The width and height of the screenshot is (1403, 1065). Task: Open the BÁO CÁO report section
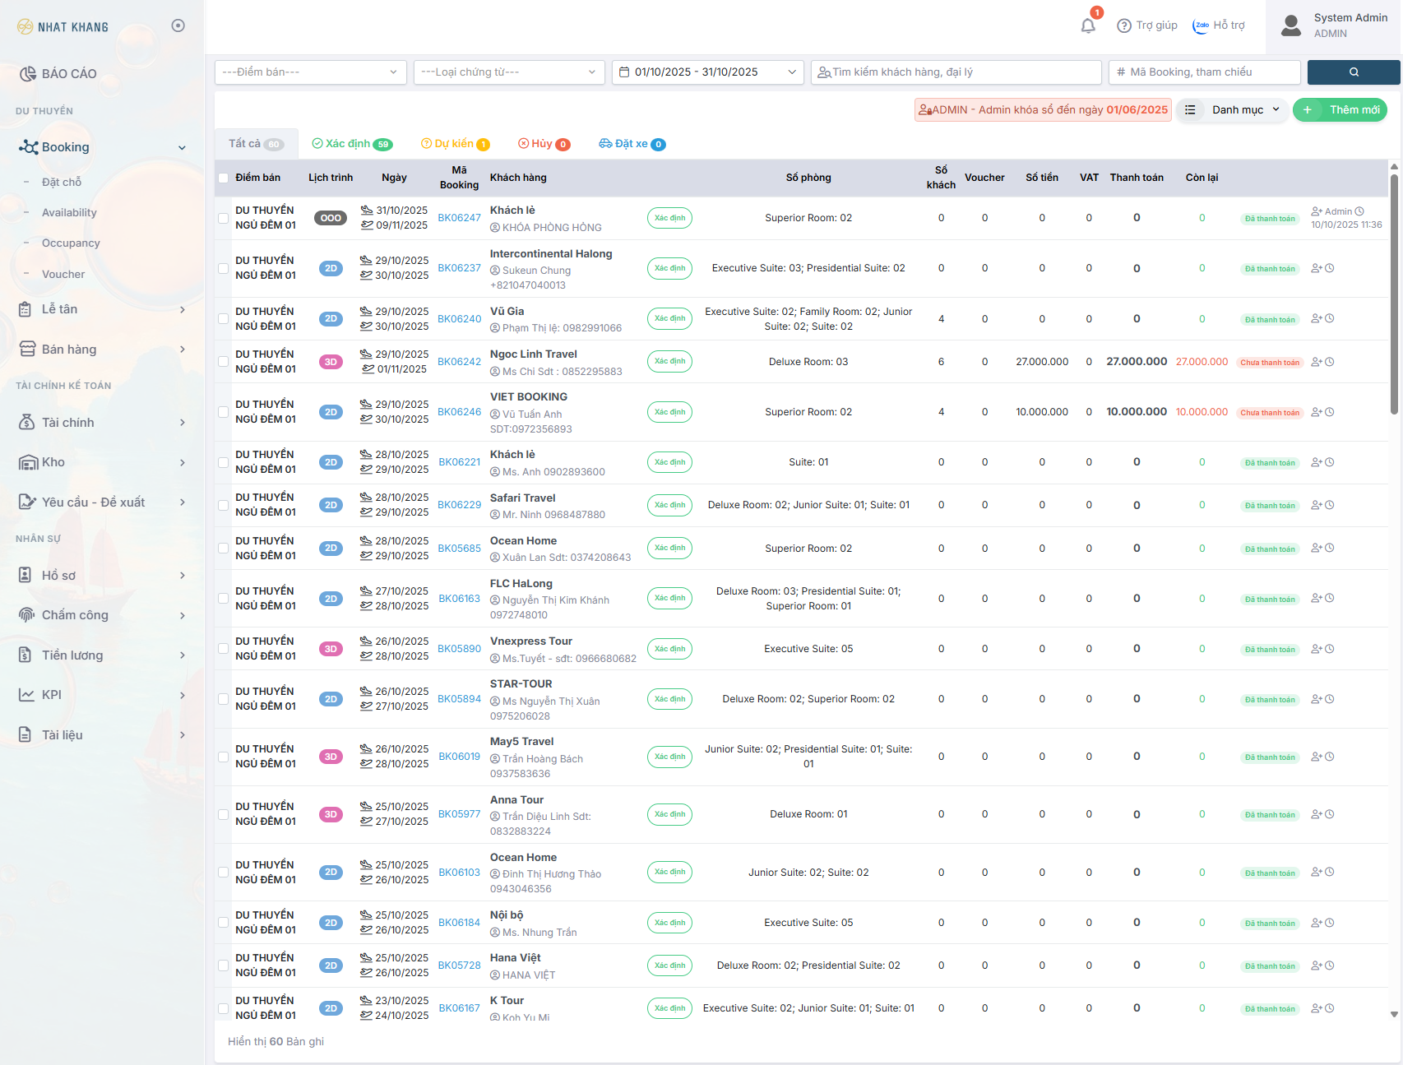point(69,74)
